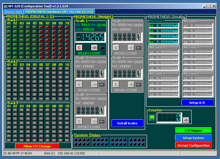Reset the Counter with its zero icon

click(x=186, y=120)
